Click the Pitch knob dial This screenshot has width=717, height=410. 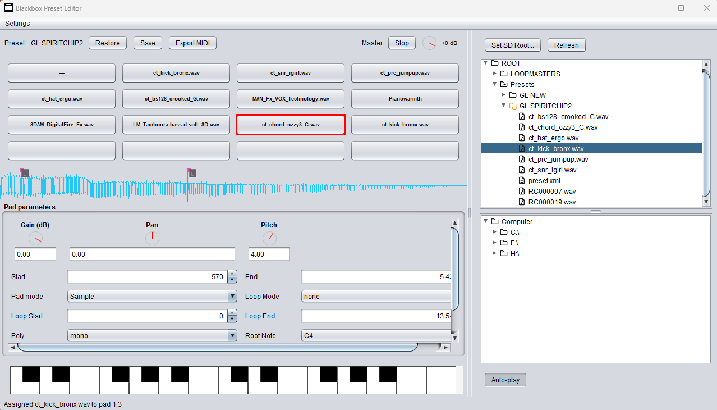point(269,239)
